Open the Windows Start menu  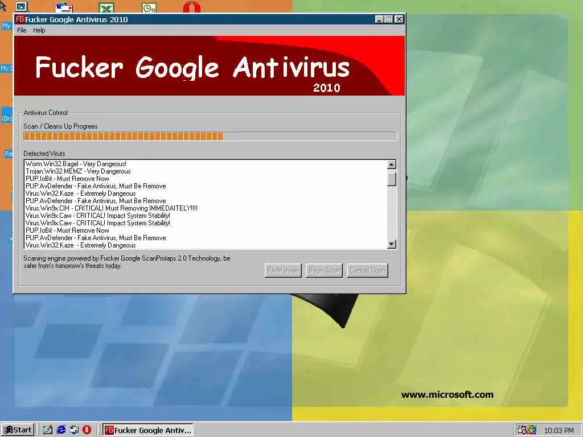click(18, 430)
